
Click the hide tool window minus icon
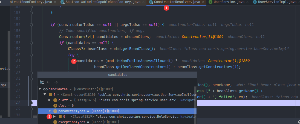(7, 2)
